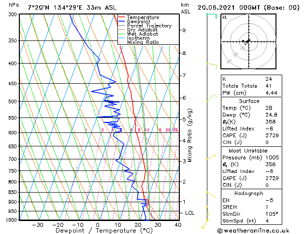This screenshot has width=304, height=234.
Task: Click the 'Hodograph' section heading
Action: (x=249, y=193)
